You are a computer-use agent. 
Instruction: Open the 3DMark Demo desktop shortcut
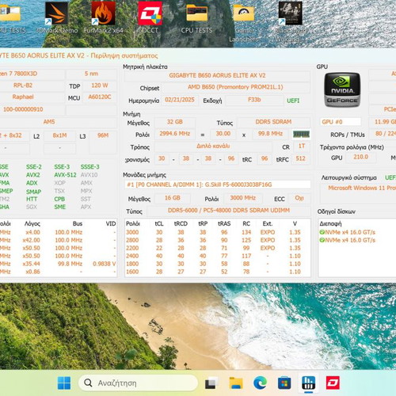click(x=56, y=18)
